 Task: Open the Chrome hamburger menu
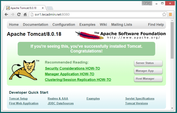coord(170,14)
